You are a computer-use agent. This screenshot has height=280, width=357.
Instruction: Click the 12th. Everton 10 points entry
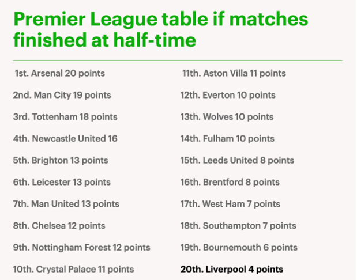[228, 95]
